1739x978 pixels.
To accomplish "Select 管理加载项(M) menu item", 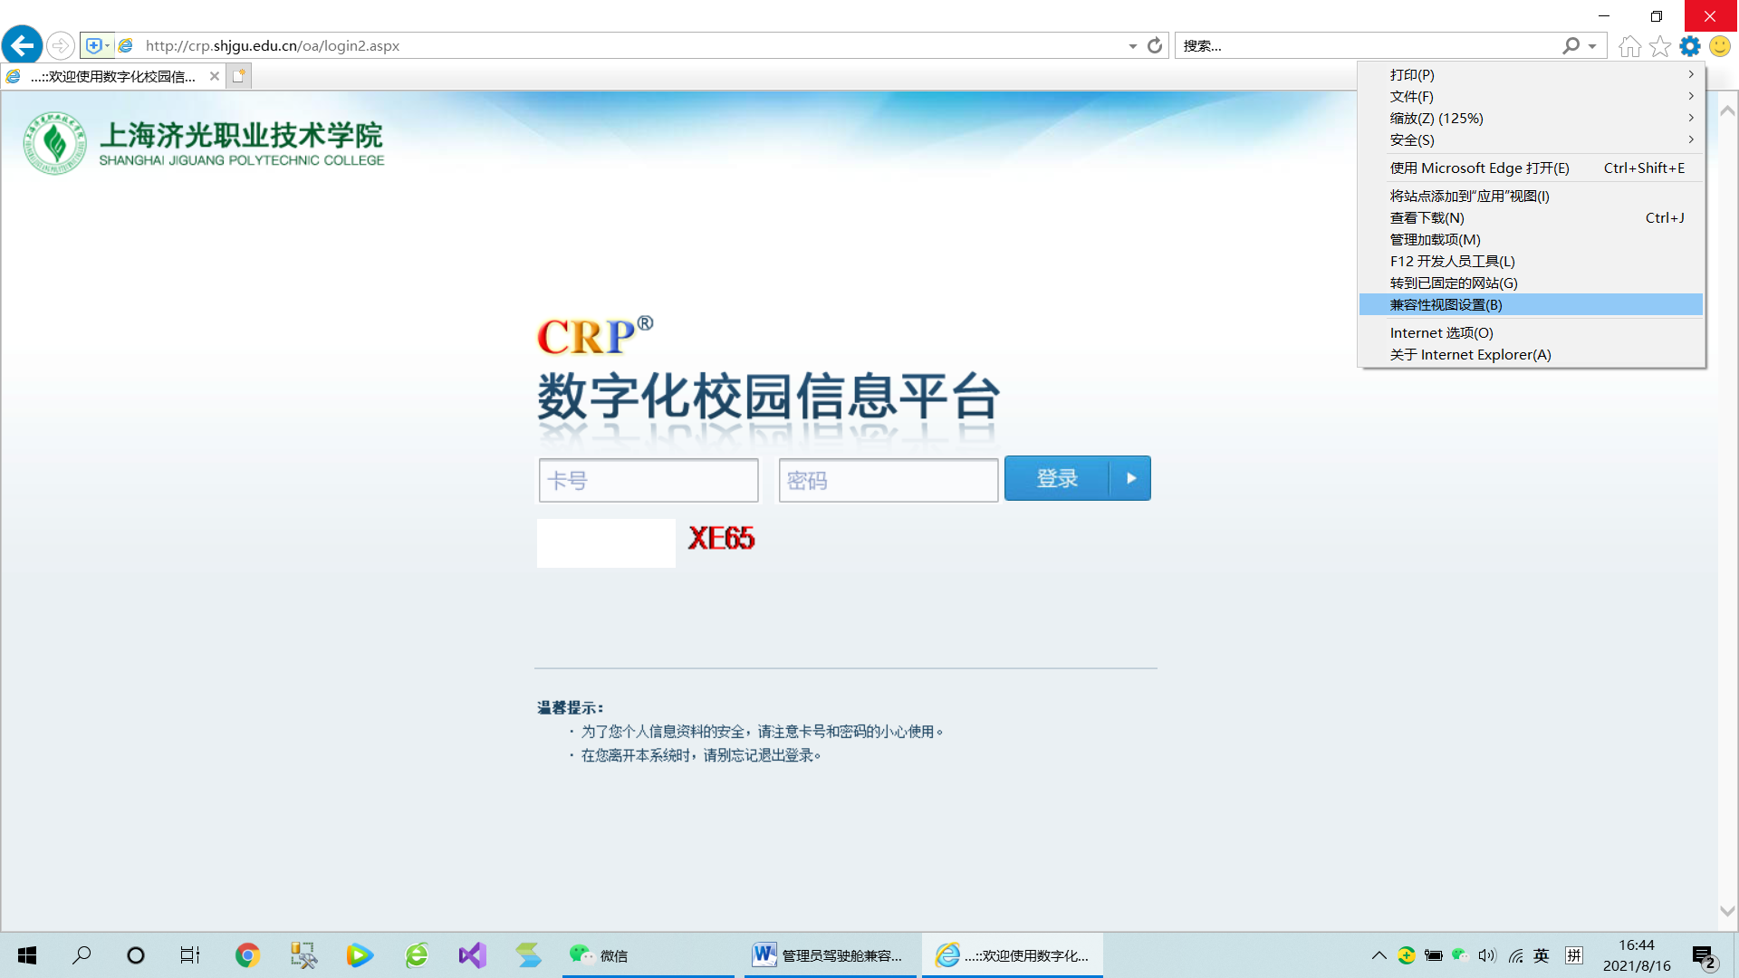I will [x=1531, y=240].
